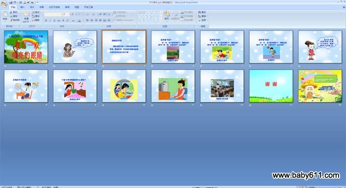This screenshot has width=346, height=188.
Task: Switch to the Slide Show (幻灯片放映) tab
Action: tap(54, 7)
